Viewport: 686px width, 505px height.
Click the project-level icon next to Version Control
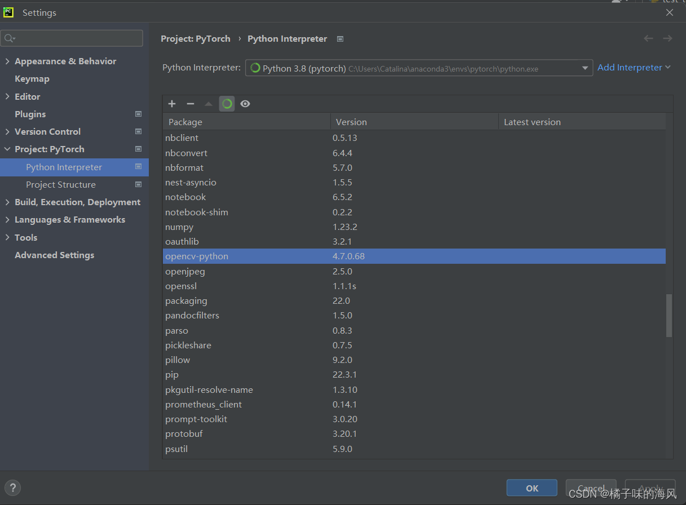pos(139,131)
